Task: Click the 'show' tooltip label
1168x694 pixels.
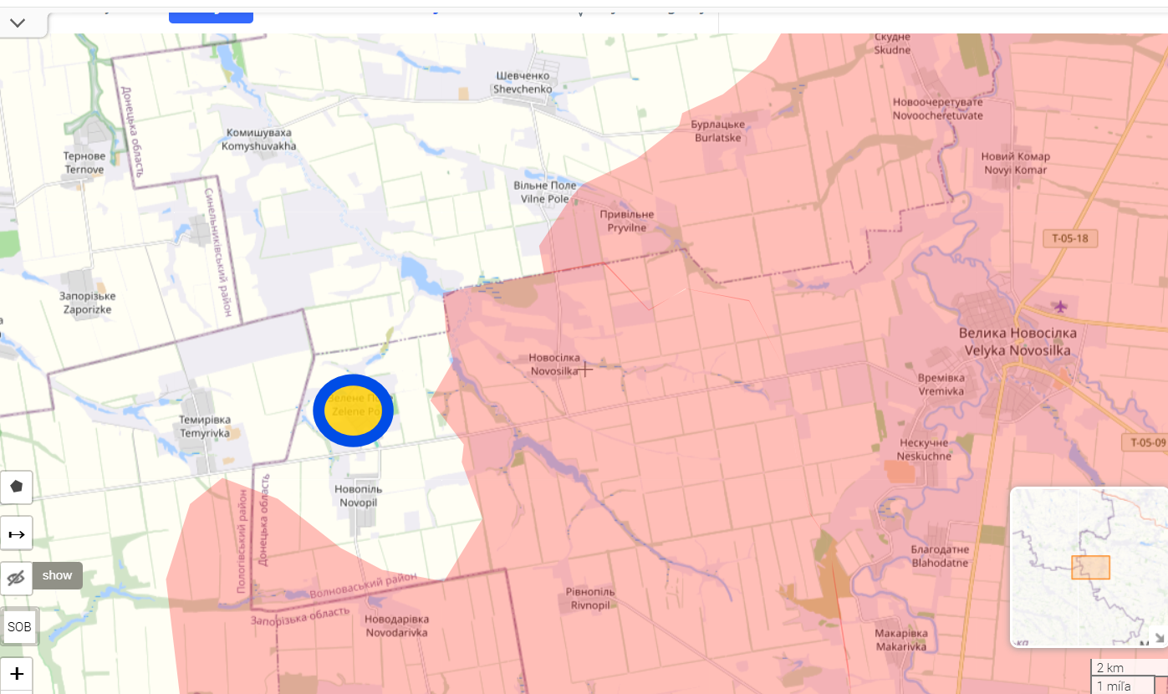Action: (x=58, y=575)
